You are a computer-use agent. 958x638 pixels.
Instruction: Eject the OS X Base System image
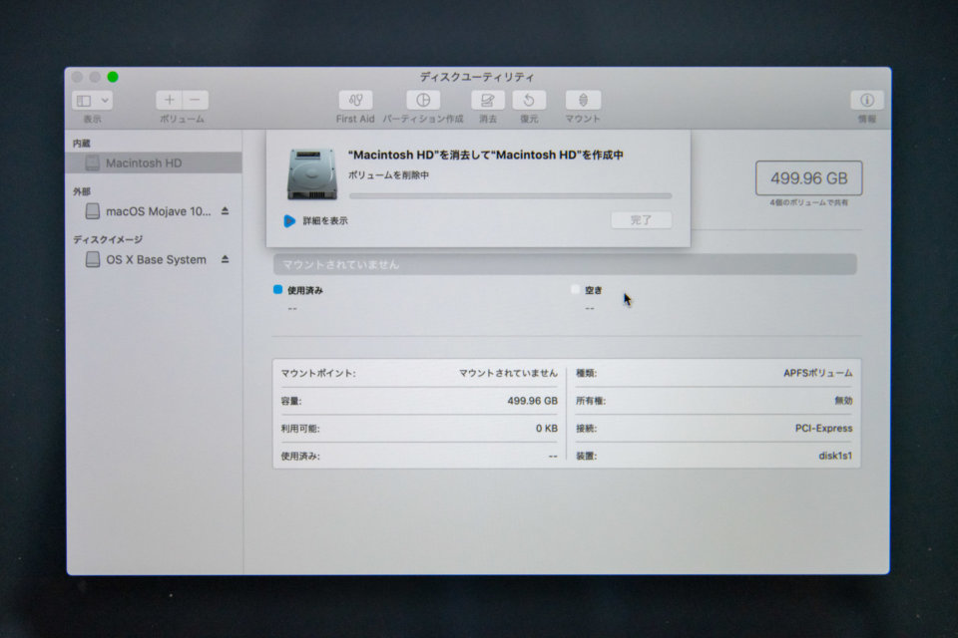tap(225, 259)
